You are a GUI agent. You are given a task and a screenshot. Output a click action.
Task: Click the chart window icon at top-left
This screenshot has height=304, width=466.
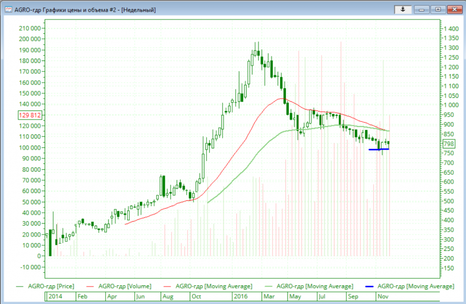(8, 10)
